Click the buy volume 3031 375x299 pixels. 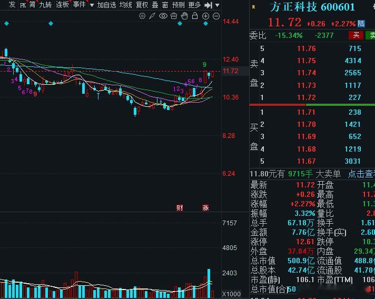[x=353, y=161]
